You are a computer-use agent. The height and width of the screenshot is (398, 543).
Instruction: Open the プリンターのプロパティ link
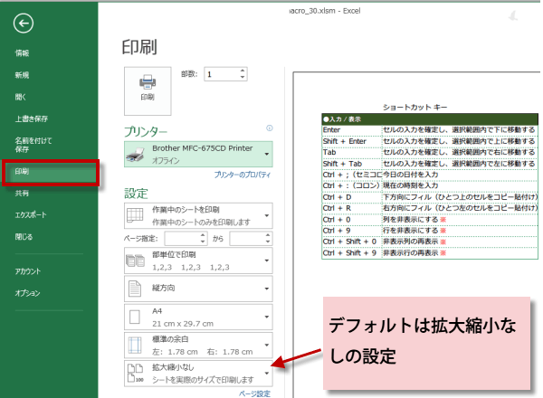[243, 174]
